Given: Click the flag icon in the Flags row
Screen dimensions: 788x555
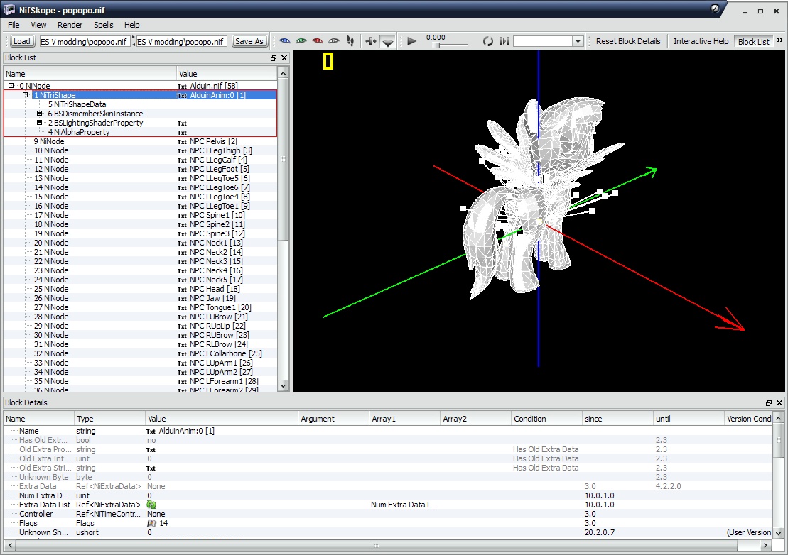Looking at the screenshot, I should tap(151, 523).
